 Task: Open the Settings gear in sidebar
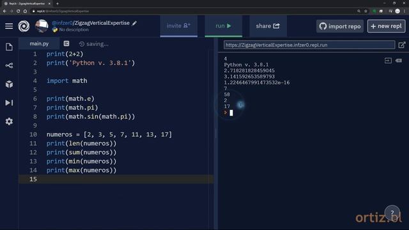pyautogui.click(x=9, y=121)
